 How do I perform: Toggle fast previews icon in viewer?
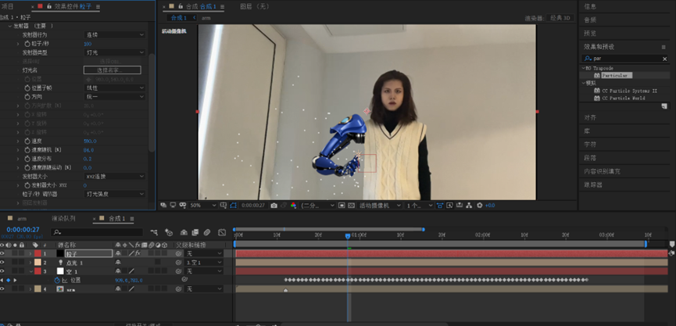tap(449, 206)
